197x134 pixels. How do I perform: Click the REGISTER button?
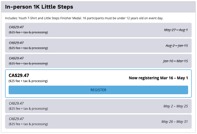point(98,90)
